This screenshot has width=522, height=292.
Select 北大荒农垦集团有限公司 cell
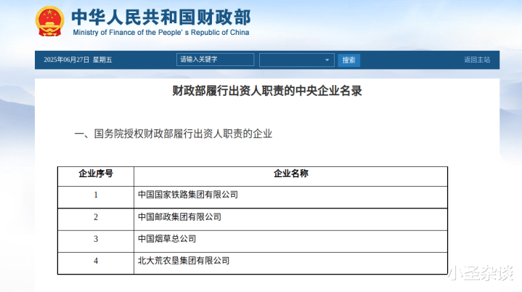click(x=290, y=264)
